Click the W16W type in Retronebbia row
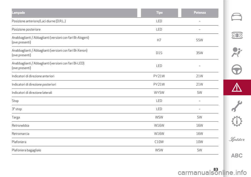The image size is (251, 177). (x=159, y=126)
